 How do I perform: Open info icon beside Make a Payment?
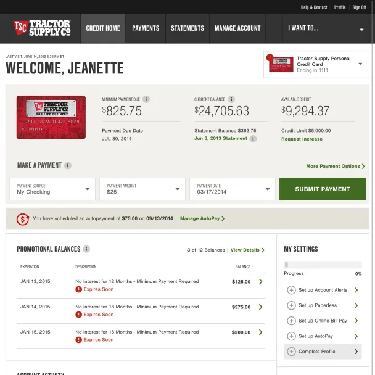[68, 165]
